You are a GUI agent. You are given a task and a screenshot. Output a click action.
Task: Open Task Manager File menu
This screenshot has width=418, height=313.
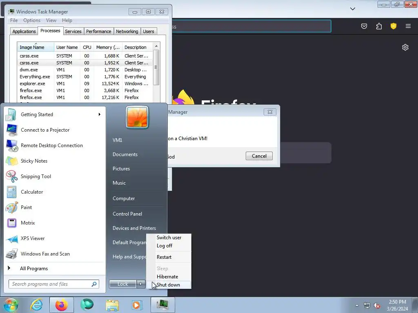pyautogui.click(x=14, y=20)
